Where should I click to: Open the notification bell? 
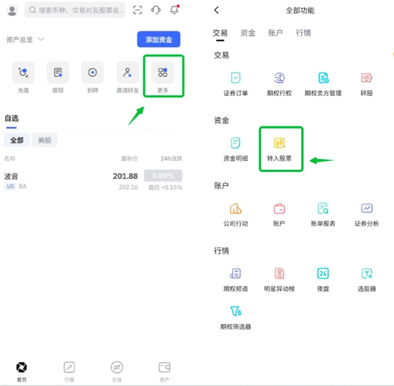point(174,10)
